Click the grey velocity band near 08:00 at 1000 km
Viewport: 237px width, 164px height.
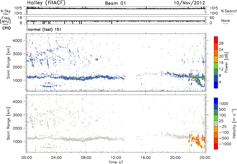pyautogui.click(x=86, y=139)
